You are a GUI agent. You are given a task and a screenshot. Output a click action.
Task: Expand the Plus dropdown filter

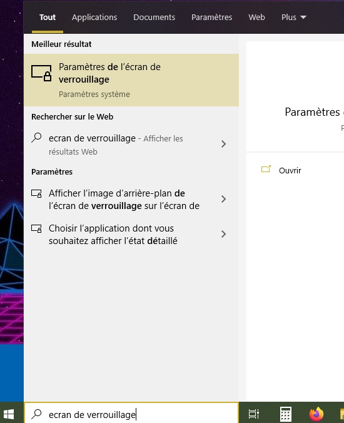coord(293,18)
